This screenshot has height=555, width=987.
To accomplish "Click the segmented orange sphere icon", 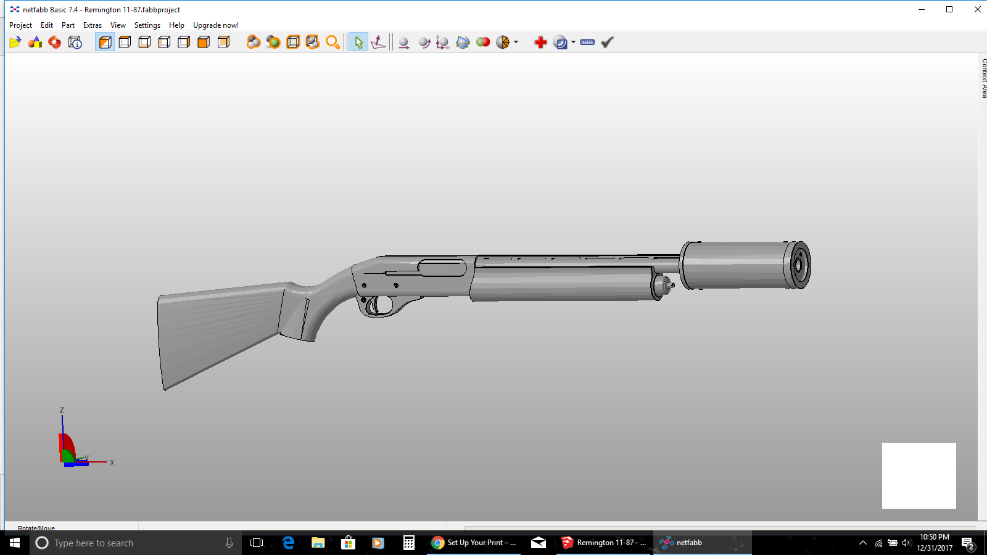I will click(x=503, y=42).
